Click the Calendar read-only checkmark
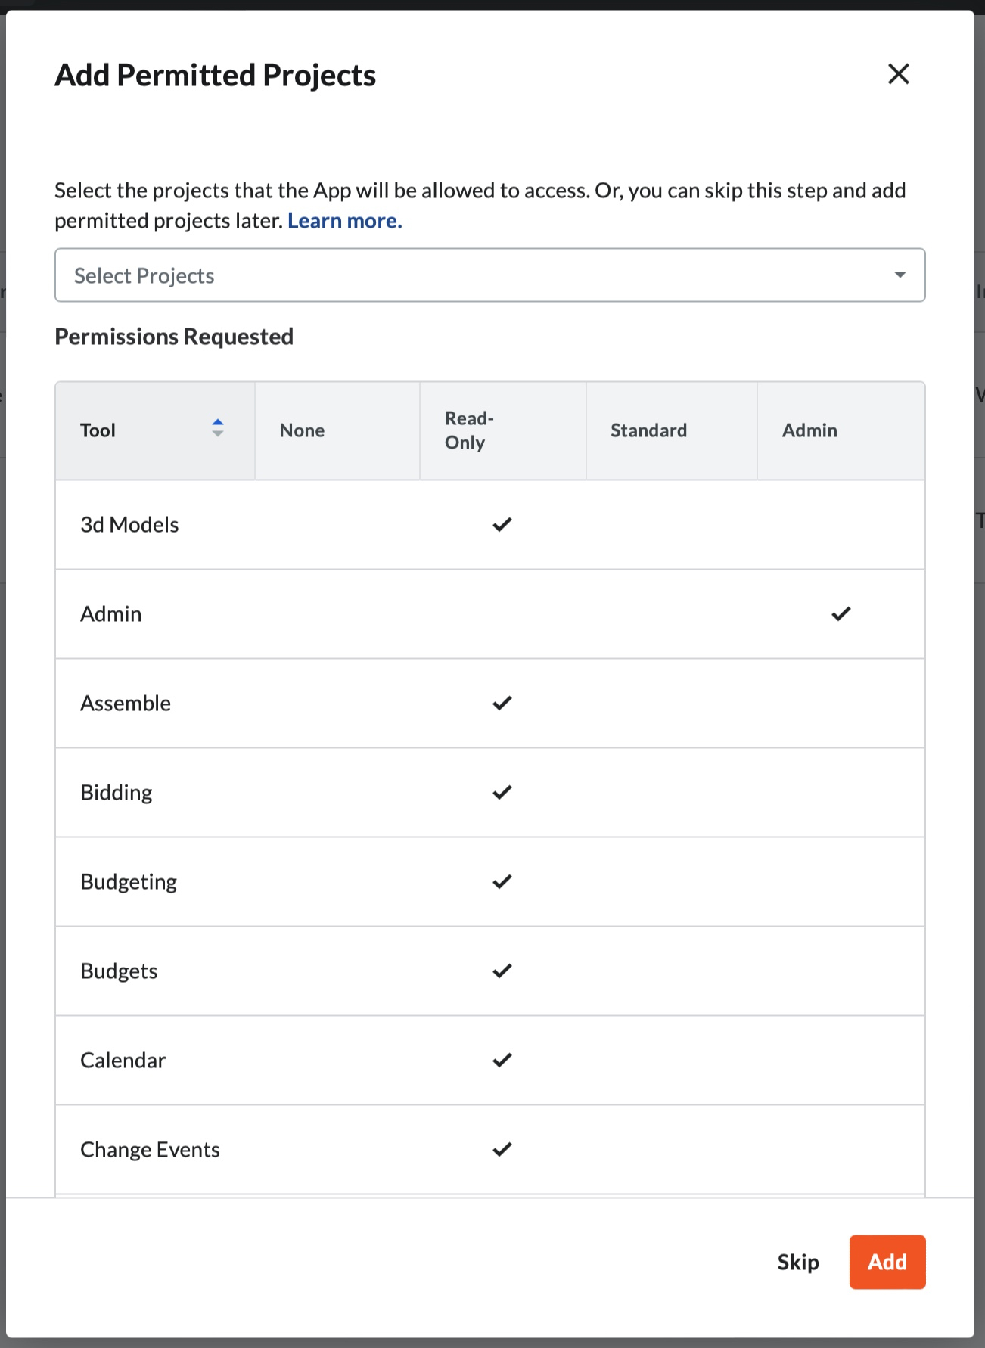985x1348 pixels. pyautogui.click(x=502, y=1060)
